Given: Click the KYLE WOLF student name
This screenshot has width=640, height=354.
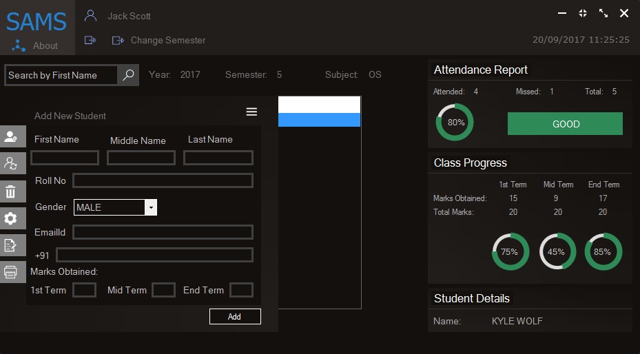Looking at the screenshot, I should (x=517, y=321).
